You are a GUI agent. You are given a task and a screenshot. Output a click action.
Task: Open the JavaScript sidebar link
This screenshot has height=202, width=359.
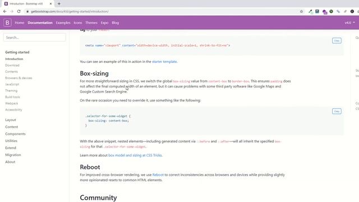[12, 84]
